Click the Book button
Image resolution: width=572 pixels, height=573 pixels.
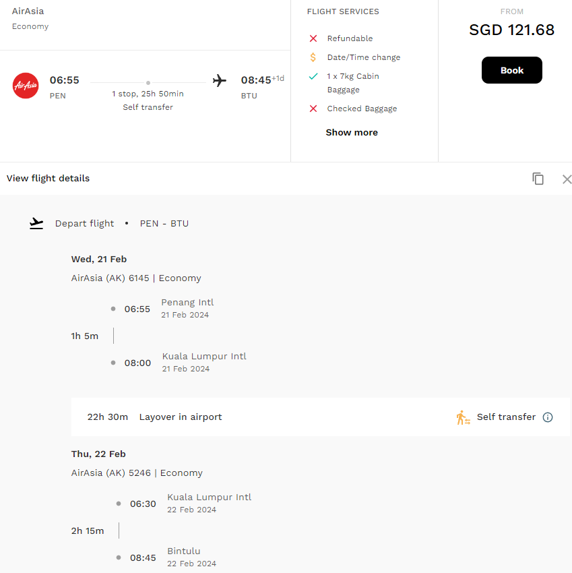(x=512, y=70)
